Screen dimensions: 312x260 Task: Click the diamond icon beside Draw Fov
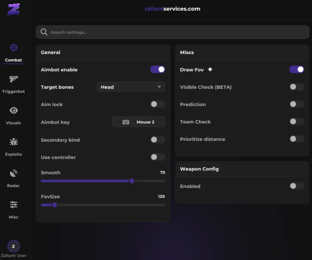pyautogui.click(x=210, y=69)
